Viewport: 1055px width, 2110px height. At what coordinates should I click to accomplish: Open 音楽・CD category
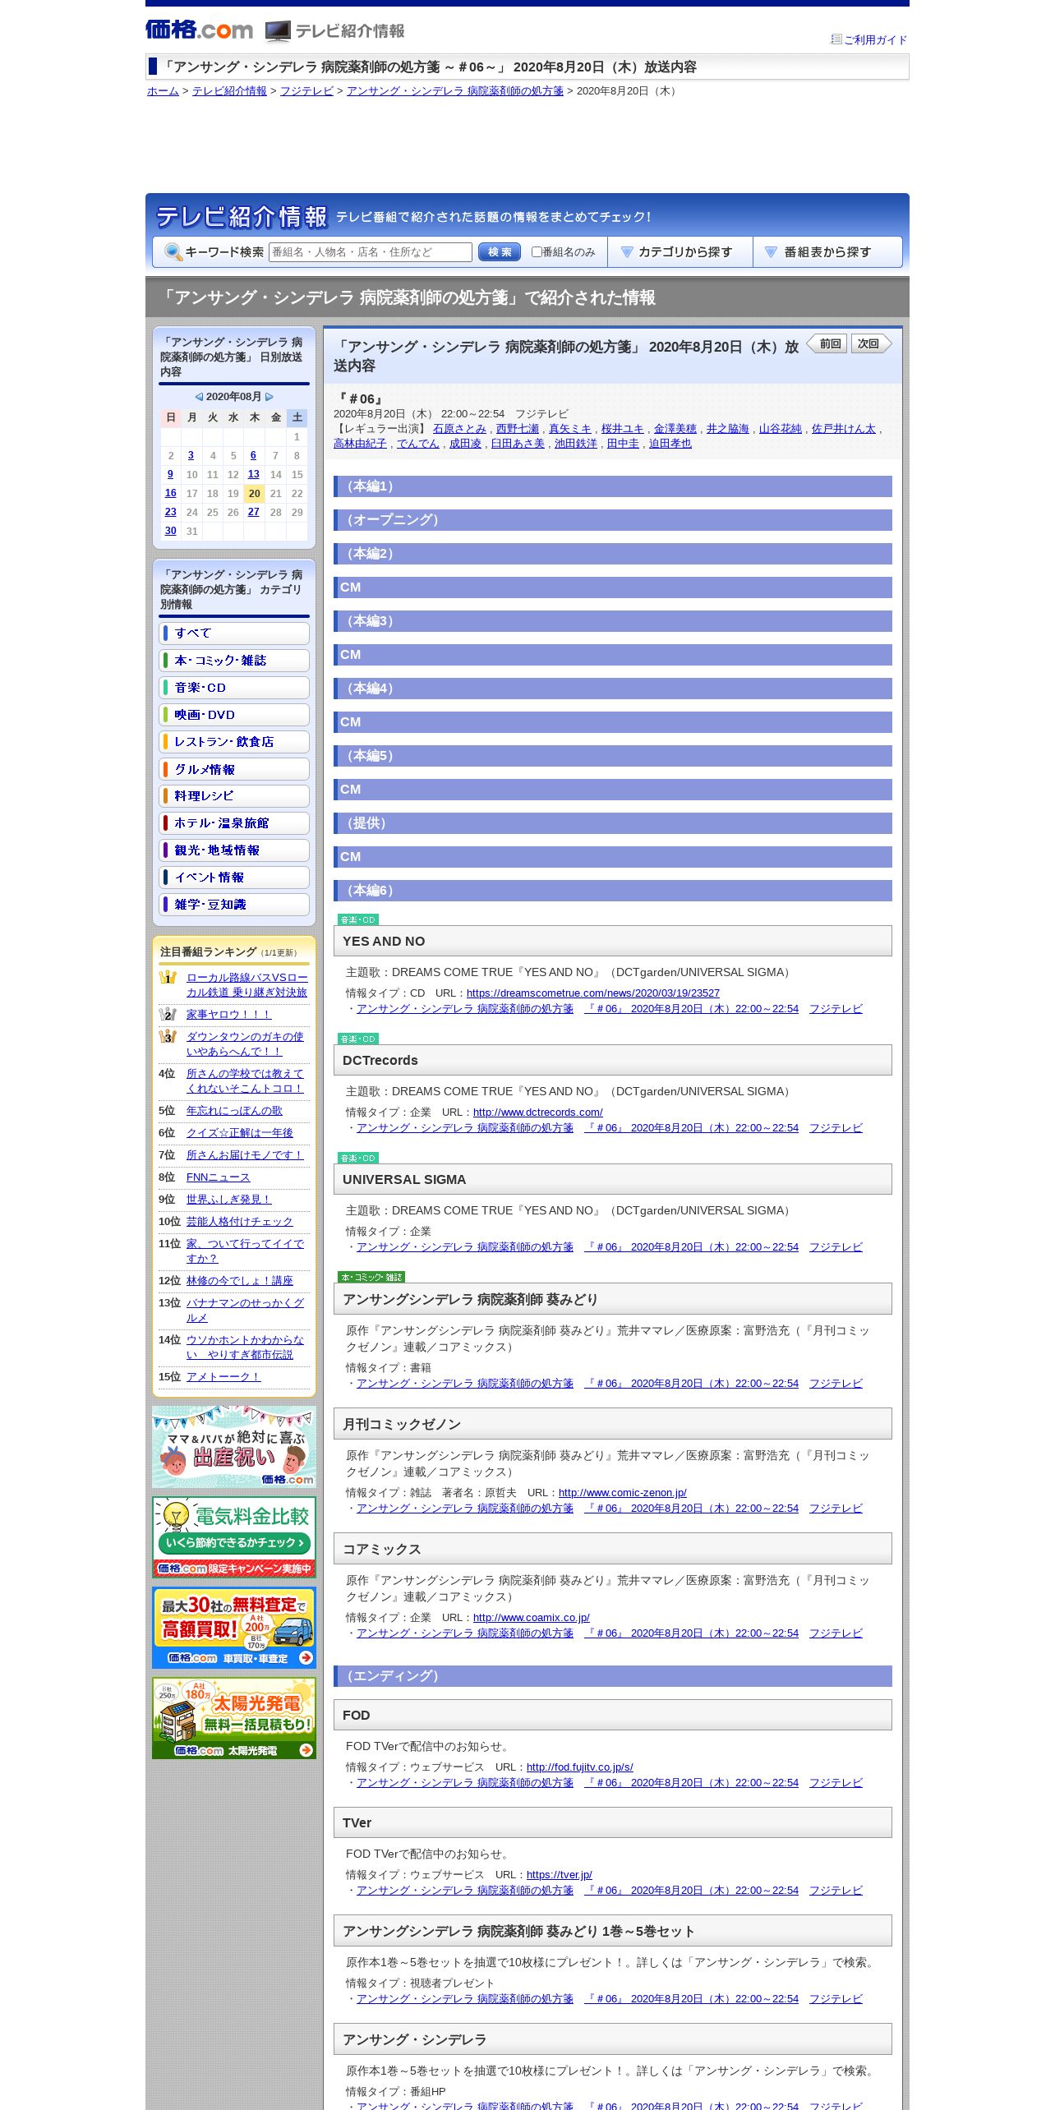(x=234, y=687)
